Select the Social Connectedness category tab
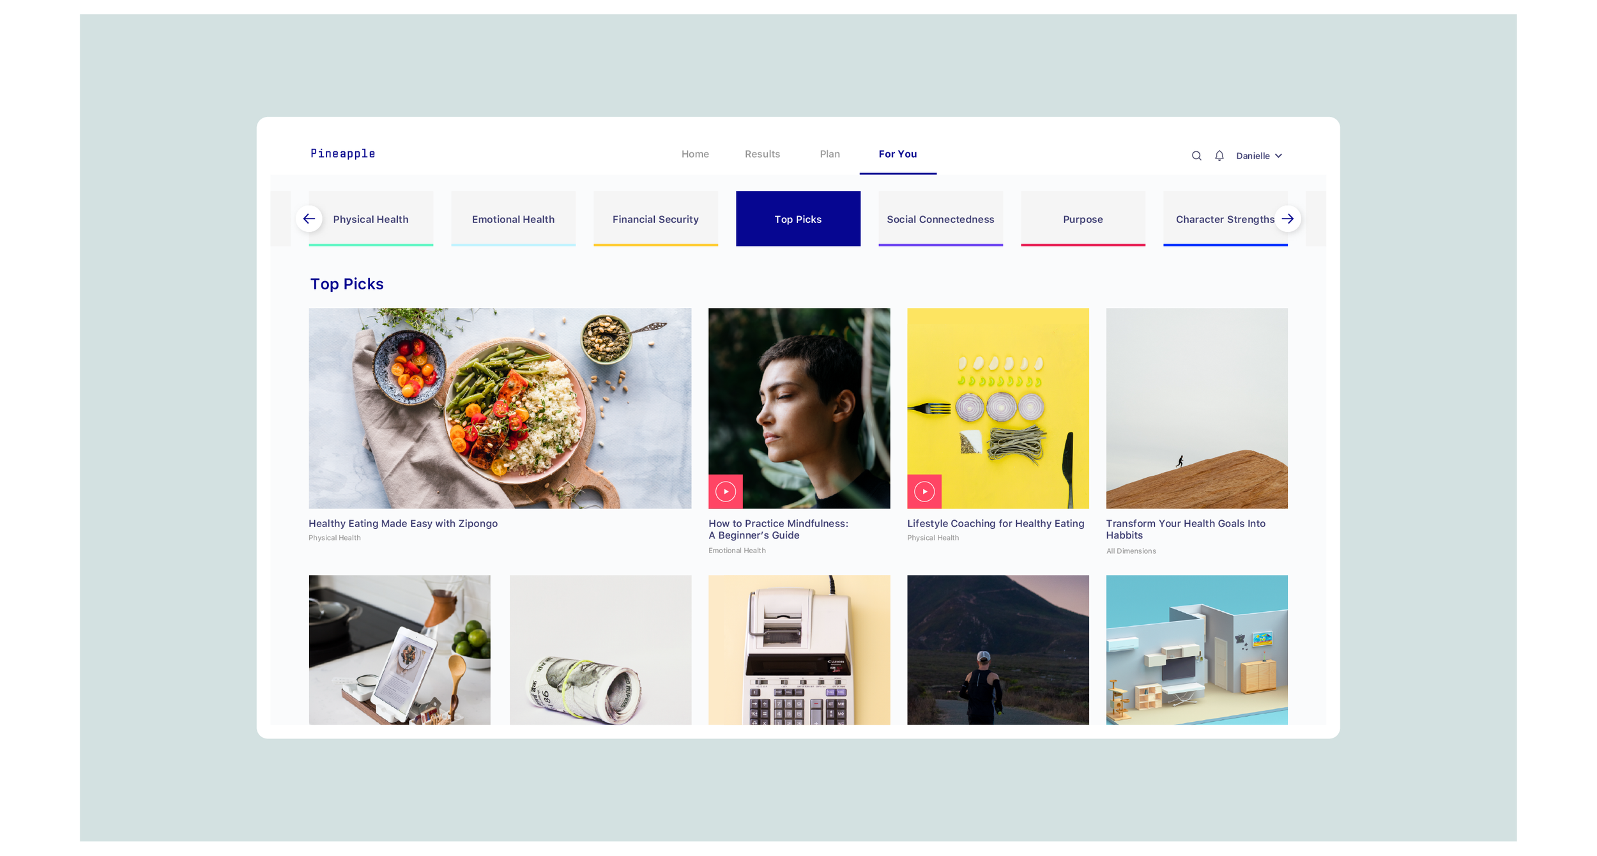Screen dimensions: 1597x856 (940, 218)
